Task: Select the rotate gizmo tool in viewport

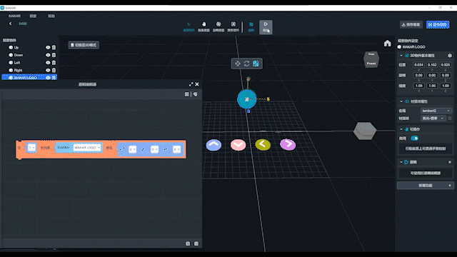Action: coord(246,64)
